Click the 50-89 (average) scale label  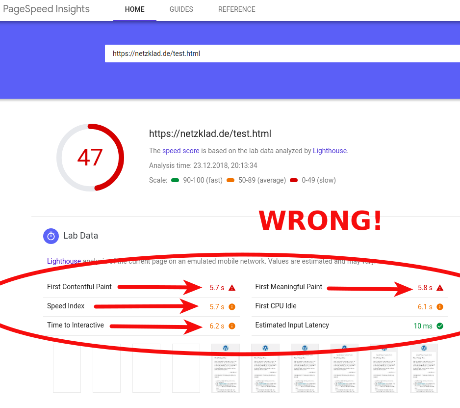coord(262,180)
